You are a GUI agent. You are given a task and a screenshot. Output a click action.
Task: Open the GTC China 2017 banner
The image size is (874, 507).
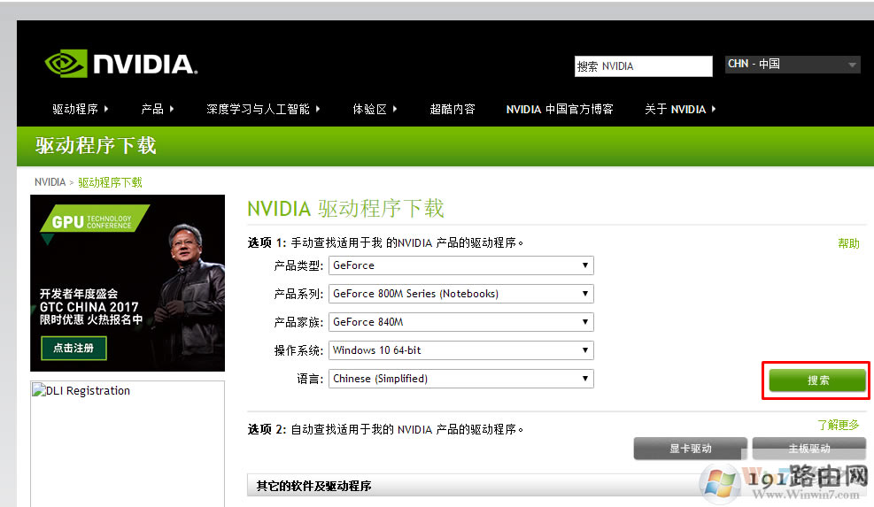[128, 283]
